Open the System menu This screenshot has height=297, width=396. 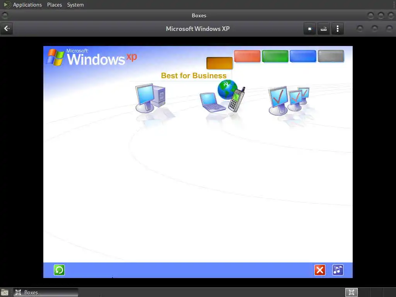[75, 5]
